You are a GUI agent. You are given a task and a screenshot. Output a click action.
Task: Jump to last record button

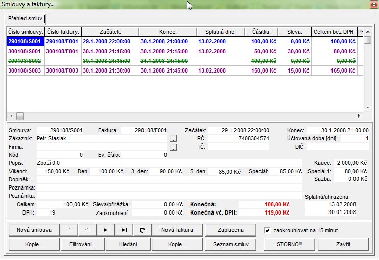tap(124, 230)
